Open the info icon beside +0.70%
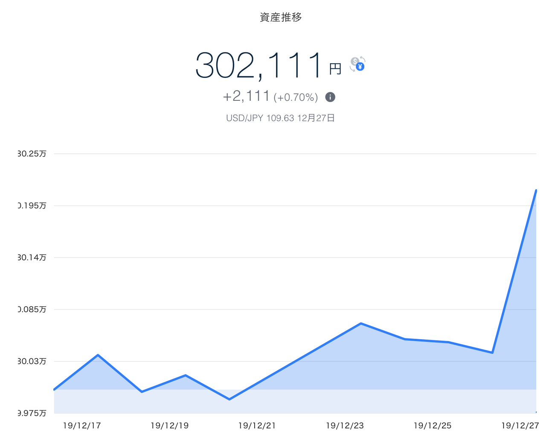Screen dimensions: 546x437 (x=330, y=97)
